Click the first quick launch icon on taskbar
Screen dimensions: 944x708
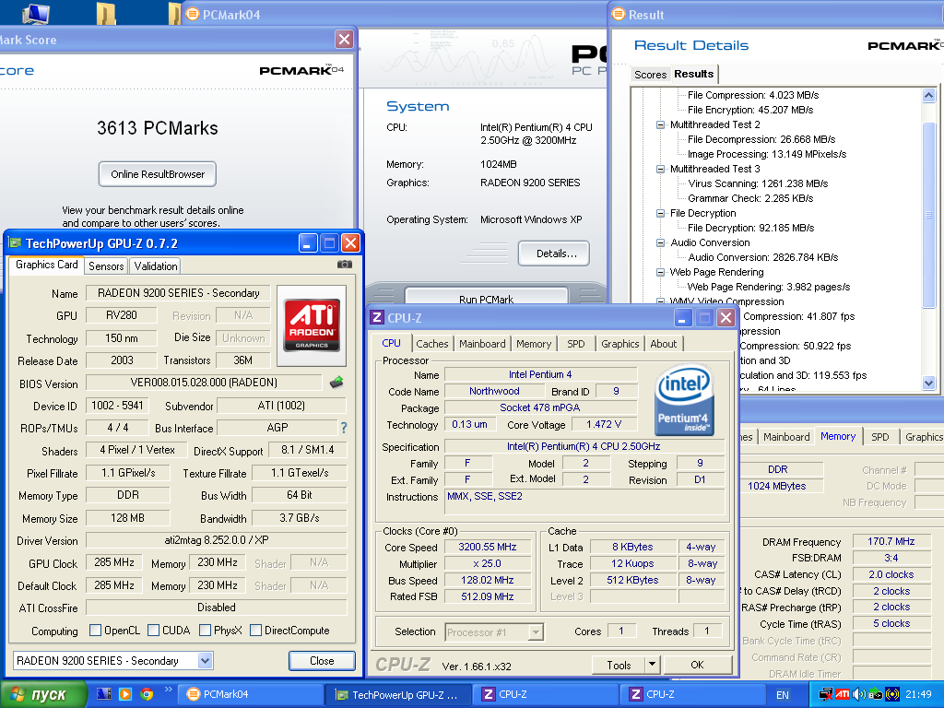103,694
